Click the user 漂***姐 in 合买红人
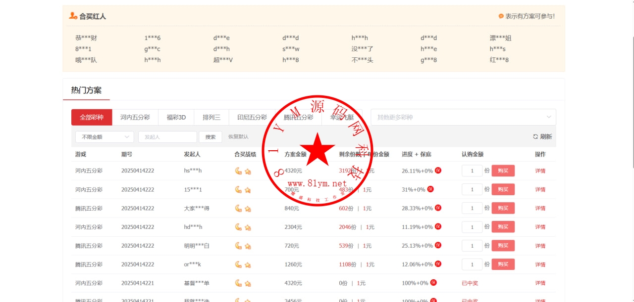This screenshot has height=302, width=634. tap(500, 38)
